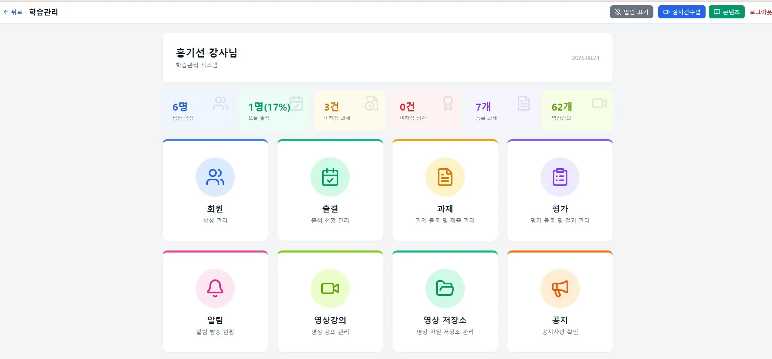
Task: Select the 공지 megaphone icon
Action: (560, 288)
